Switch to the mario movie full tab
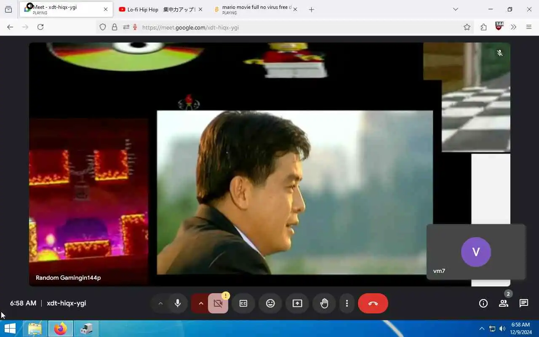This screenshot has width=539, height=337. [x=256, y=9]
